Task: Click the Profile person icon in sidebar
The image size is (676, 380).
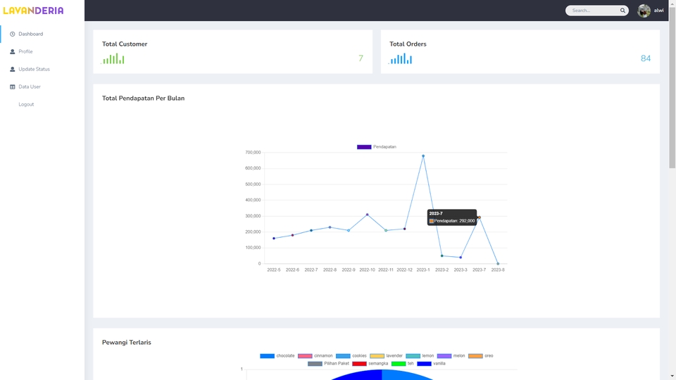Action: pyautogui.click(x=13, y=51)
